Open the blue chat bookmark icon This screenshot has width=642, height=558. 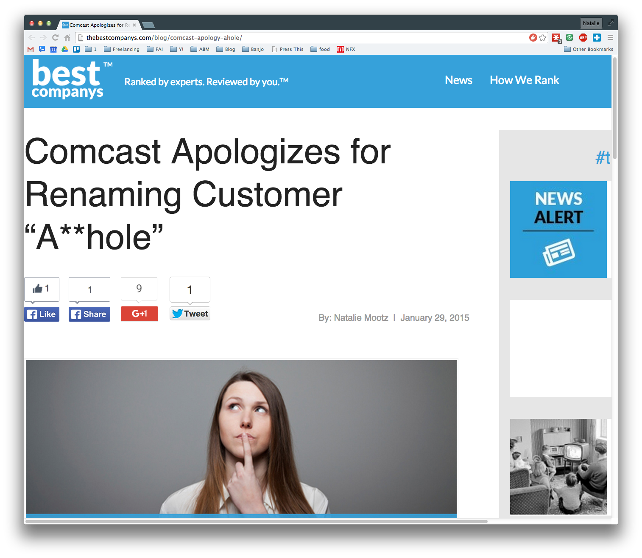[x=42, y=49]
